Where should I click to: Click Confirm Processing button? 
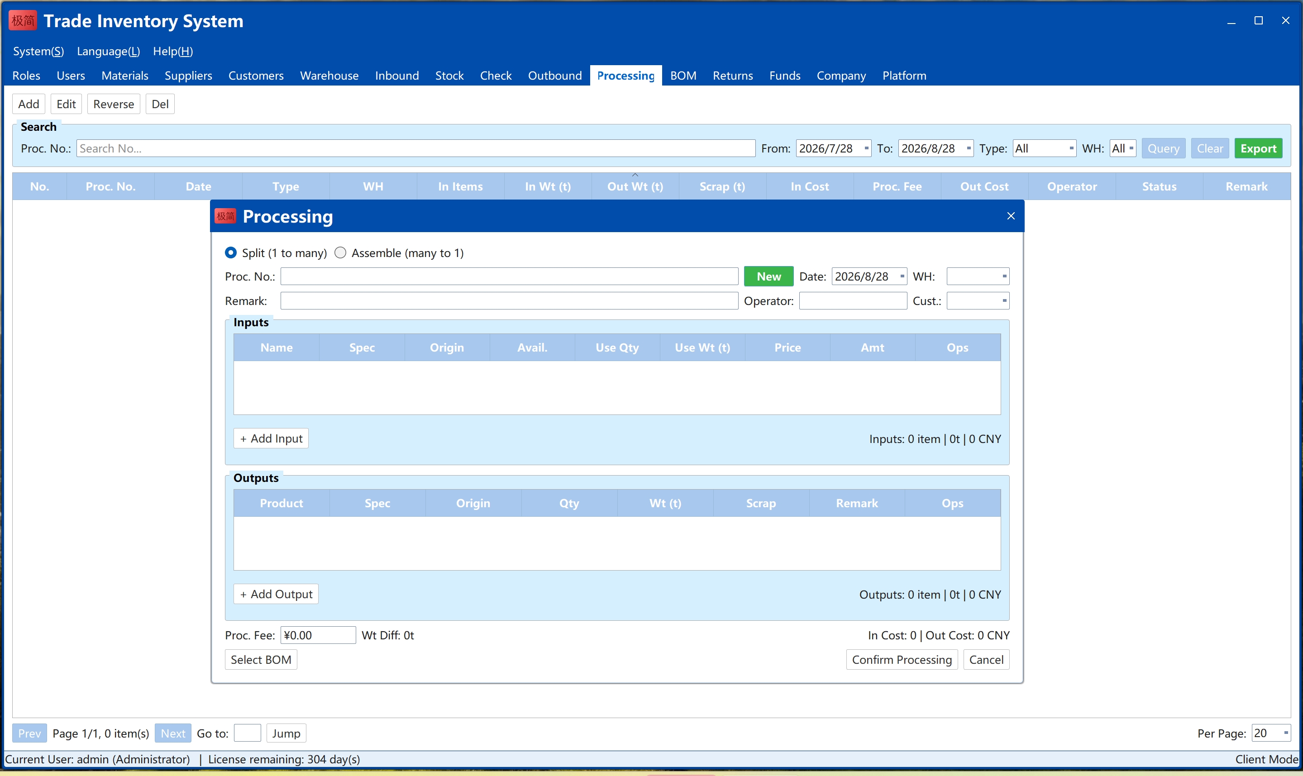(x=902, y=659)
